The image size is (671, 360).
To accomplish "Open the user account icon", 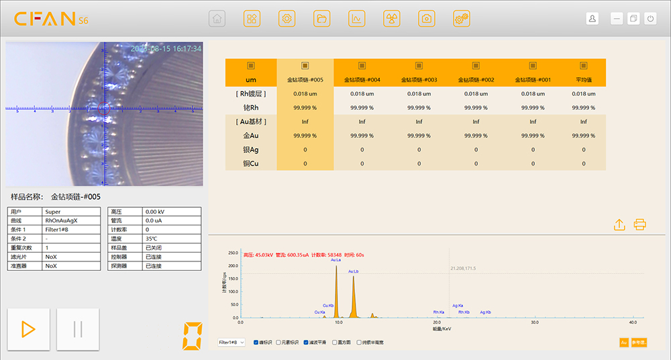I will [592, 19].
